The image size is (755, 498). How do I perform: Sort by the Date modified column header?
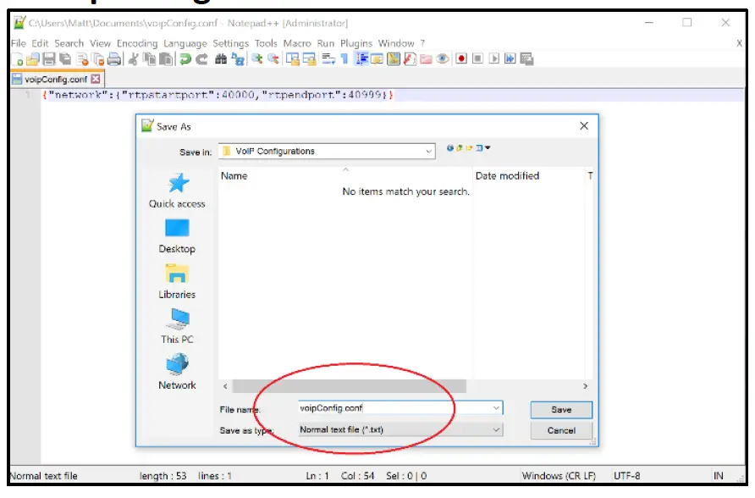(x=529, y=176)
